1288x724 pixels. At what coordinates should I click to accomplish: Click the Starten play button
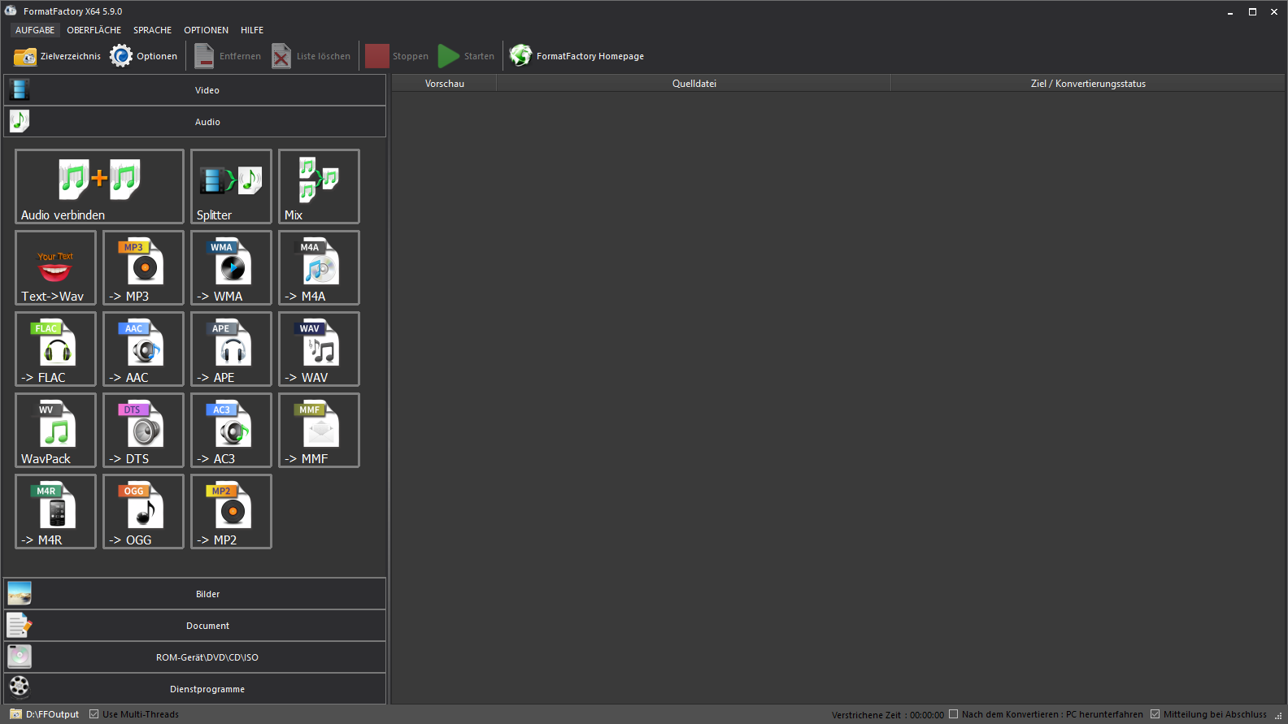click(467, 56)
